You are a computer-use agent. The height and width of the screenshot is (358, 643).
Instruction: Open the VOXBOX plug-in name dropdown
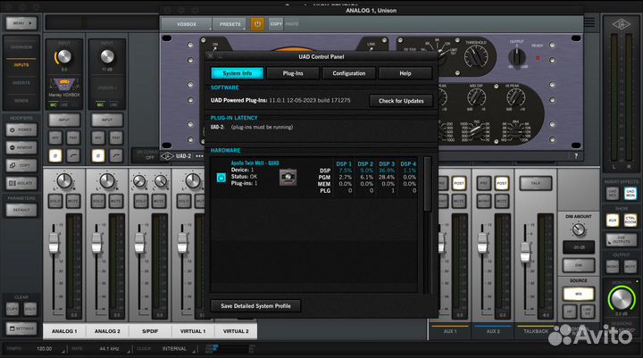point(187,24)
